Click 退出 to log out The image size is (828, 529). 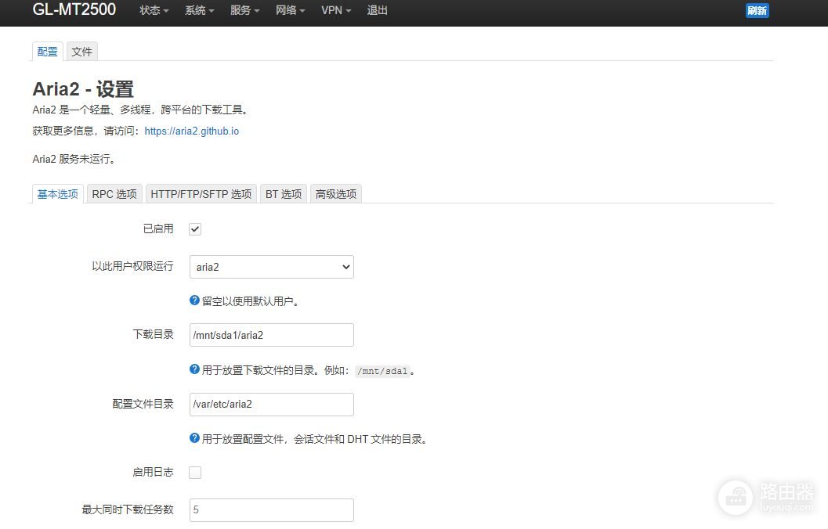[x=378, y=10]
